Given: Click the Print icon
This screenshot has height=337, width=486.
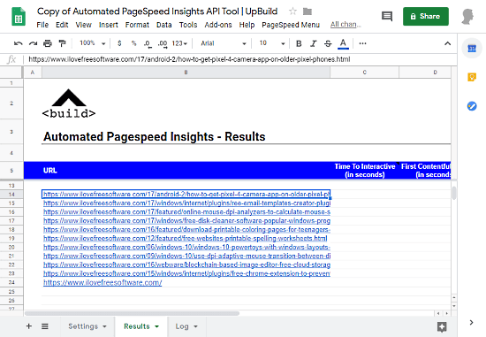Looking at the screenshot, I should click(48, 43).
